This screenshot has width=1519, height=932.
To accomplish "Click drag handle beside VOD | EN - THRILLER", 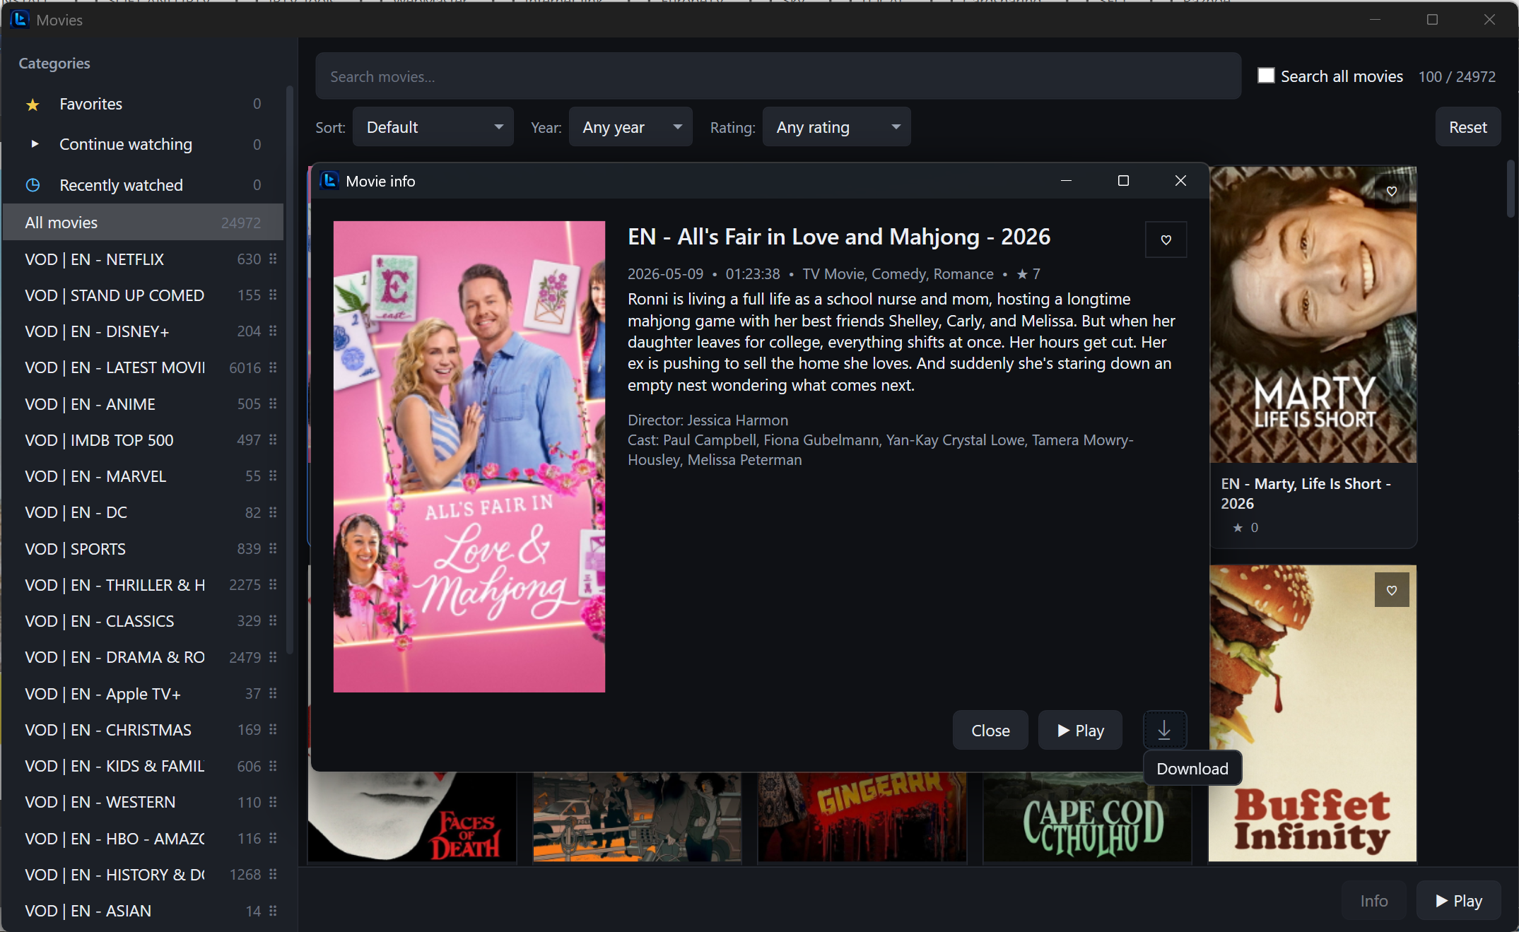I will [x=273, y=585].
